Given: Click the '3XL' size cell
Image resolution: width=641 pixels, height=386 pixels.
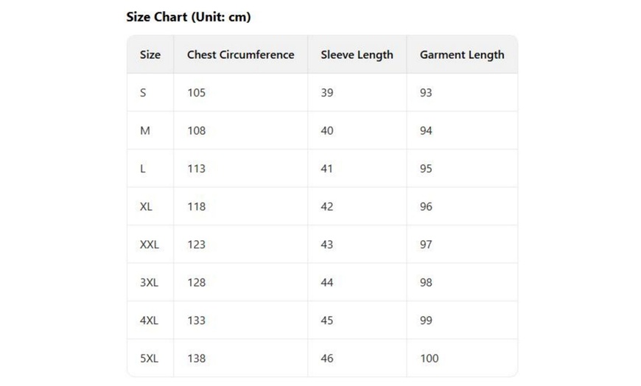Looking at the screenshot, I should pos(149,282).
